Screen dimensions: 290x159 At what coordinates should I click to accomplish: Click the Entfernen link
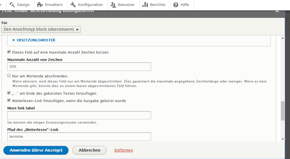[x=124, y=150]
